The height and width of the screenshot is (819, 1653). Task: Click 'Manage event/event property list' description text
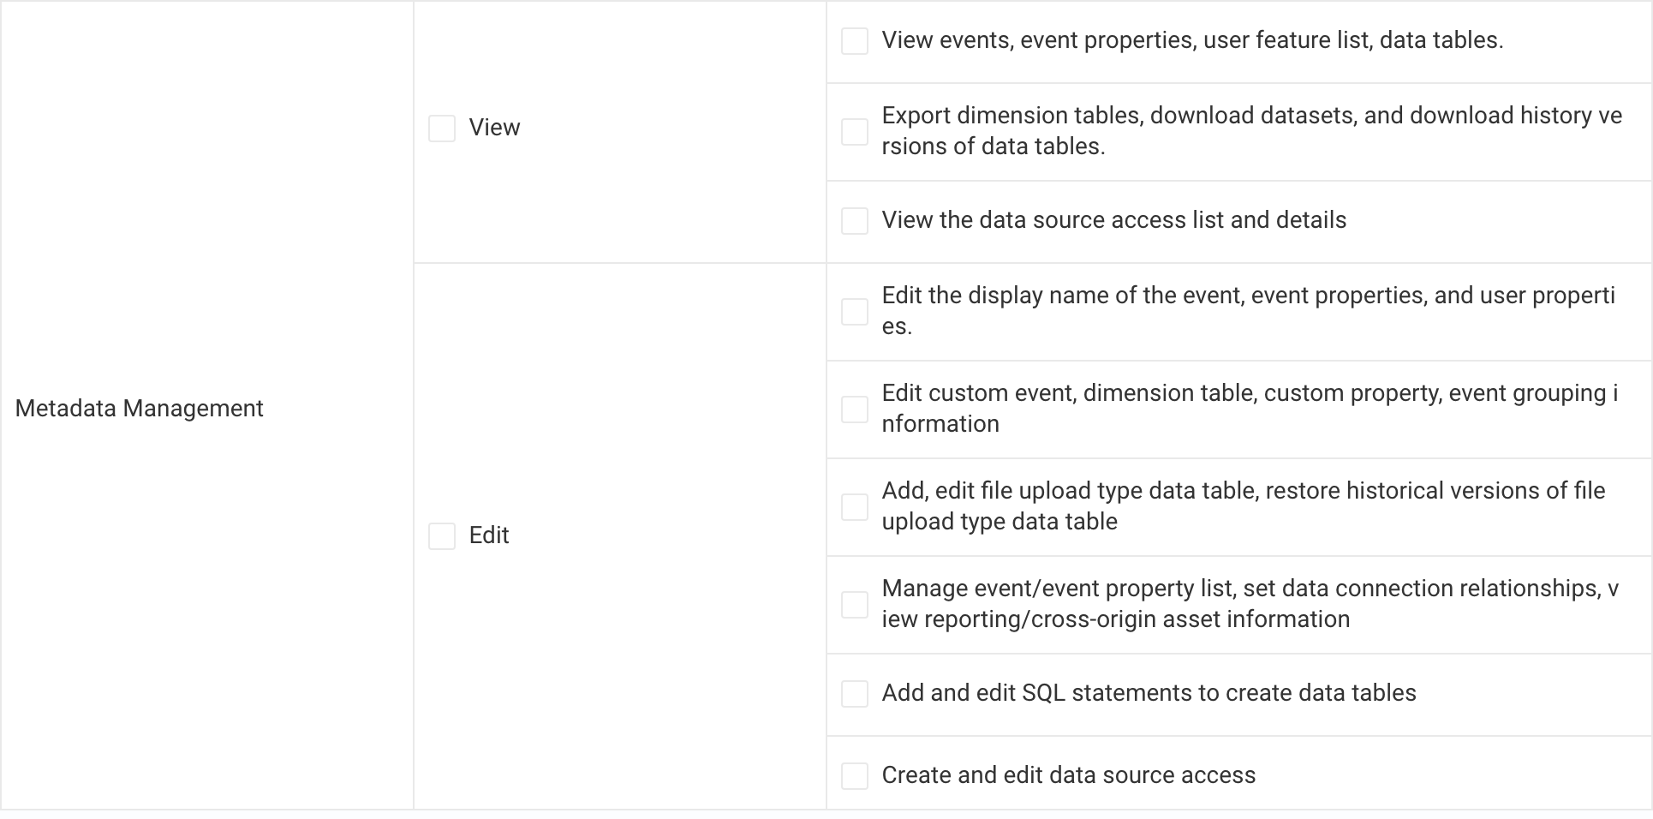click(1250, 604)
